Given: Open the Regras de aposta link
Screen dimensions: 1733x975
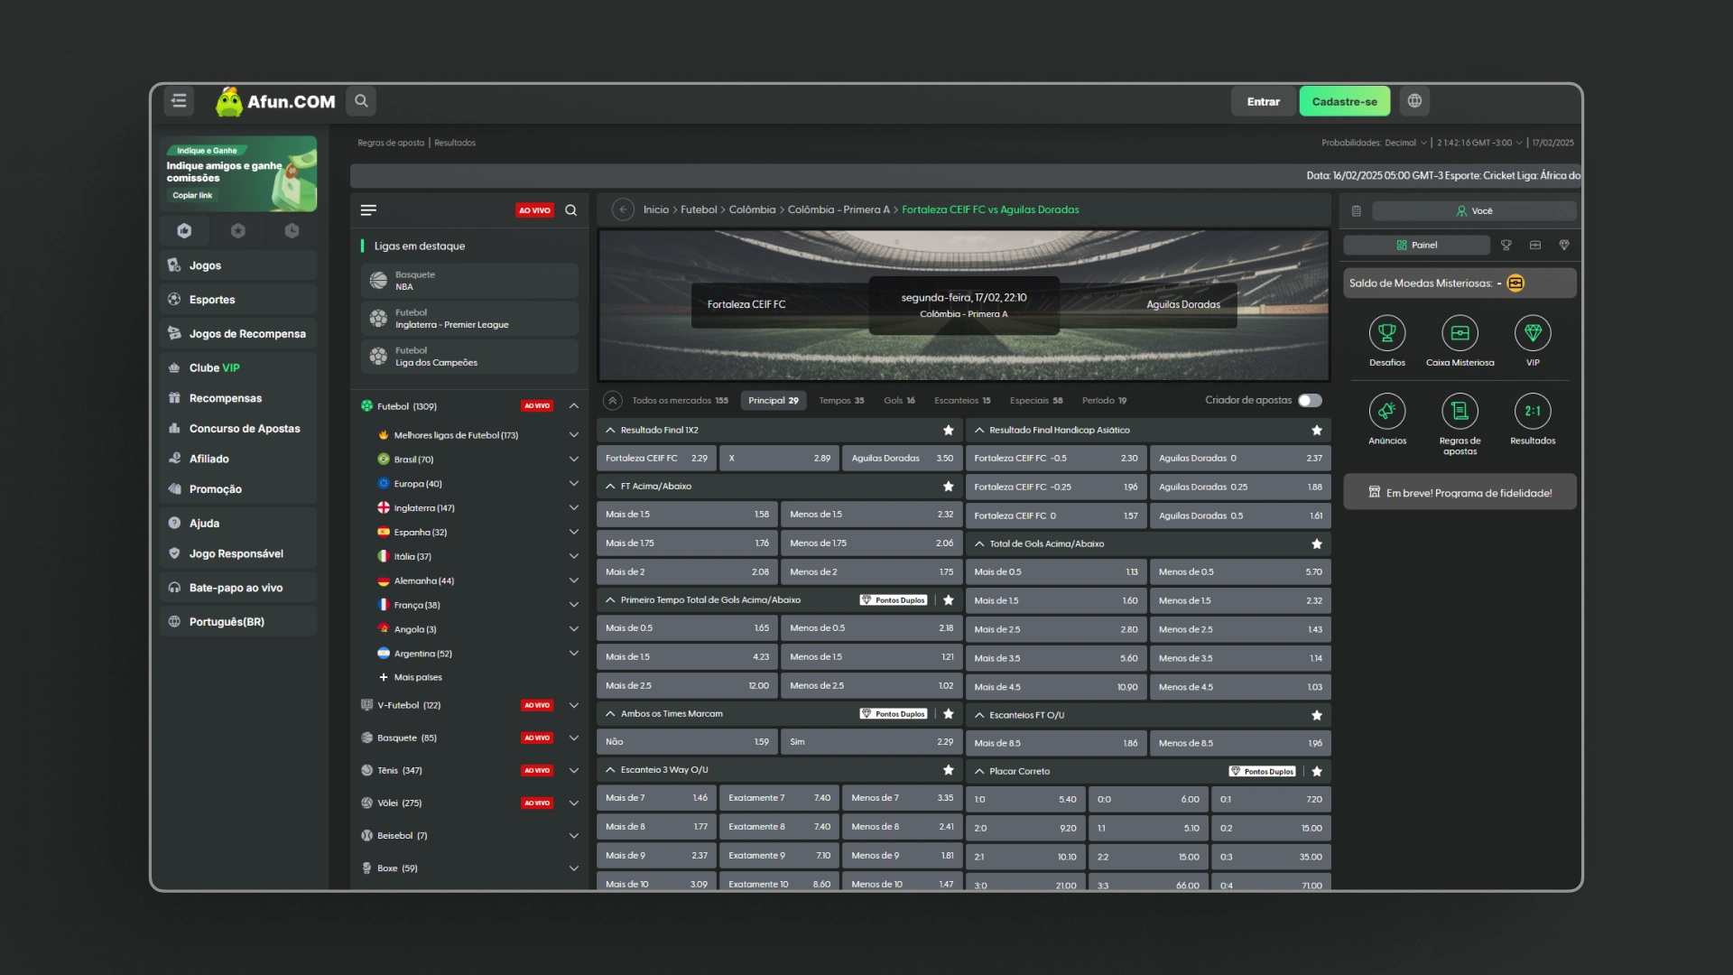Looking at the screenshot, I should click(391, 143).
